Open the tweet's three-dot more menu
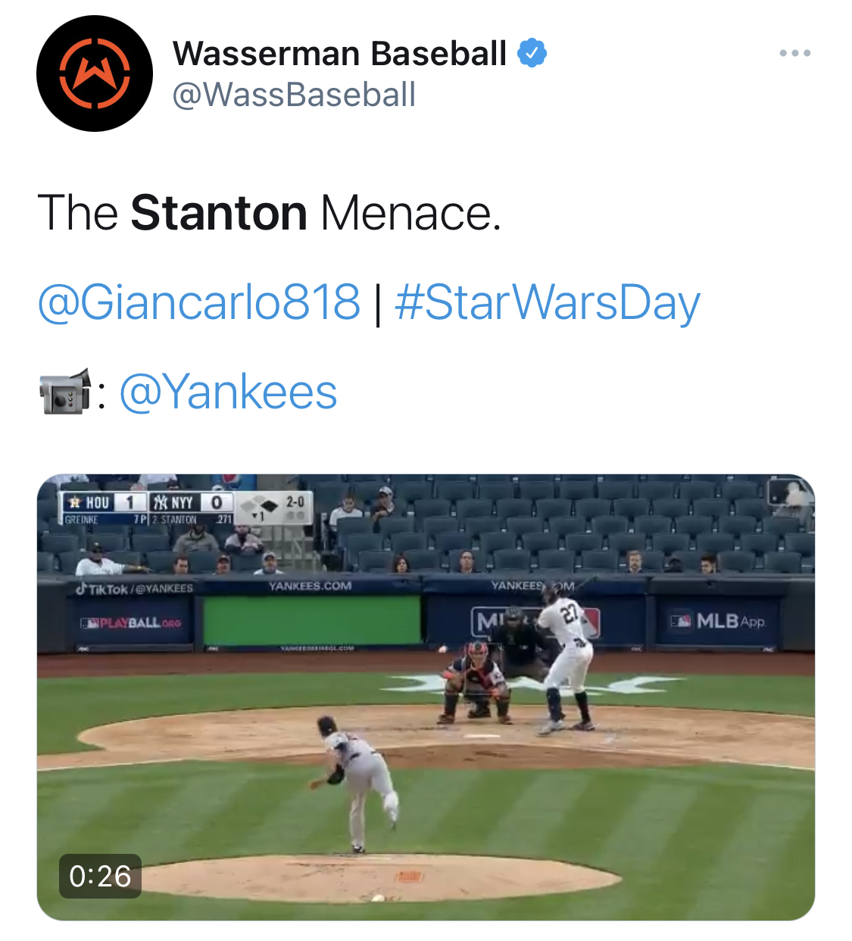Image resolution: width=852 pixels, height=941 pixels. [x=795, y=53]
